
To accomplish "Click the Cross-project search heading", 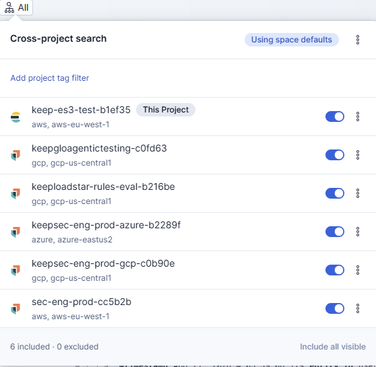I will click(x=58, y=38).
